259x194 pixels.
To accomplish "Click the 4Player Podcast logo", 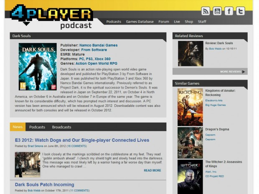I will pos(51,17).
